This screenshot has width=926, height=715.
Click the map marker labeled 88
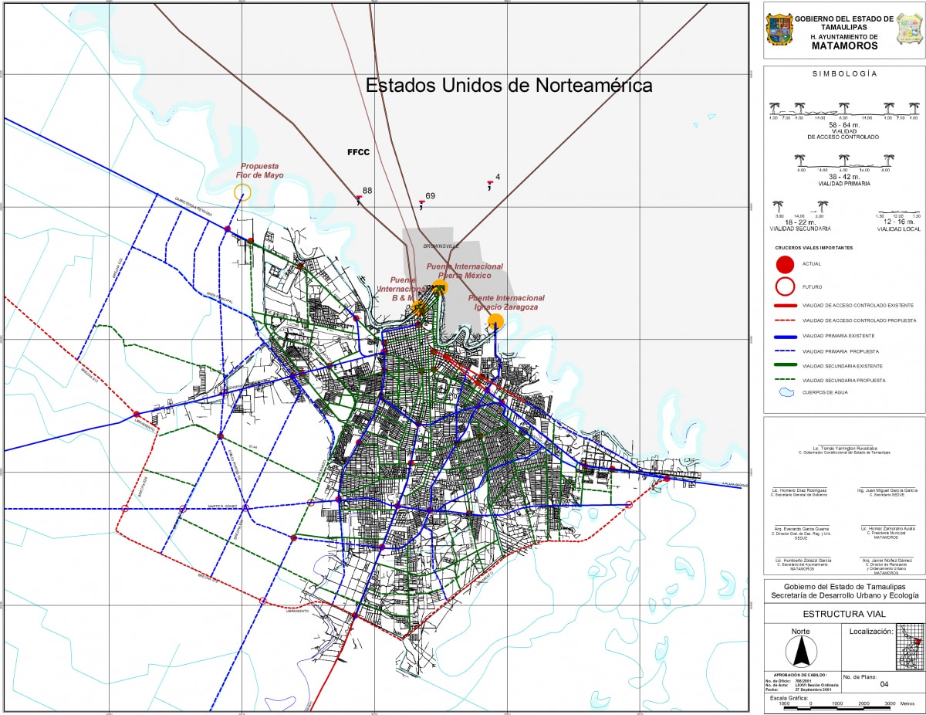pyautogui.click(x=359, y=199)
